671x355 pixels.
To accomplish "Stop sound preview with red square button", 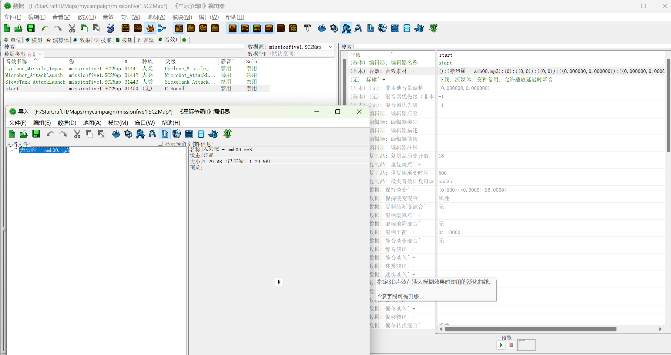I will tap(511, 345).
